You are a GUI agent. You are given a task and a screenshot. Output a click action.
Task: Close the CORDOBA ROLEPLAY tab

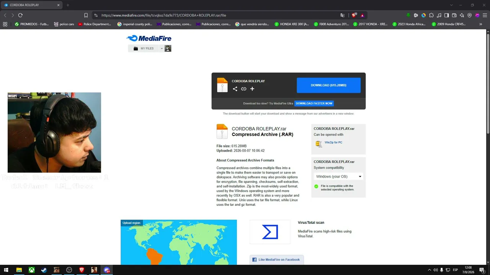pos(58,5)
